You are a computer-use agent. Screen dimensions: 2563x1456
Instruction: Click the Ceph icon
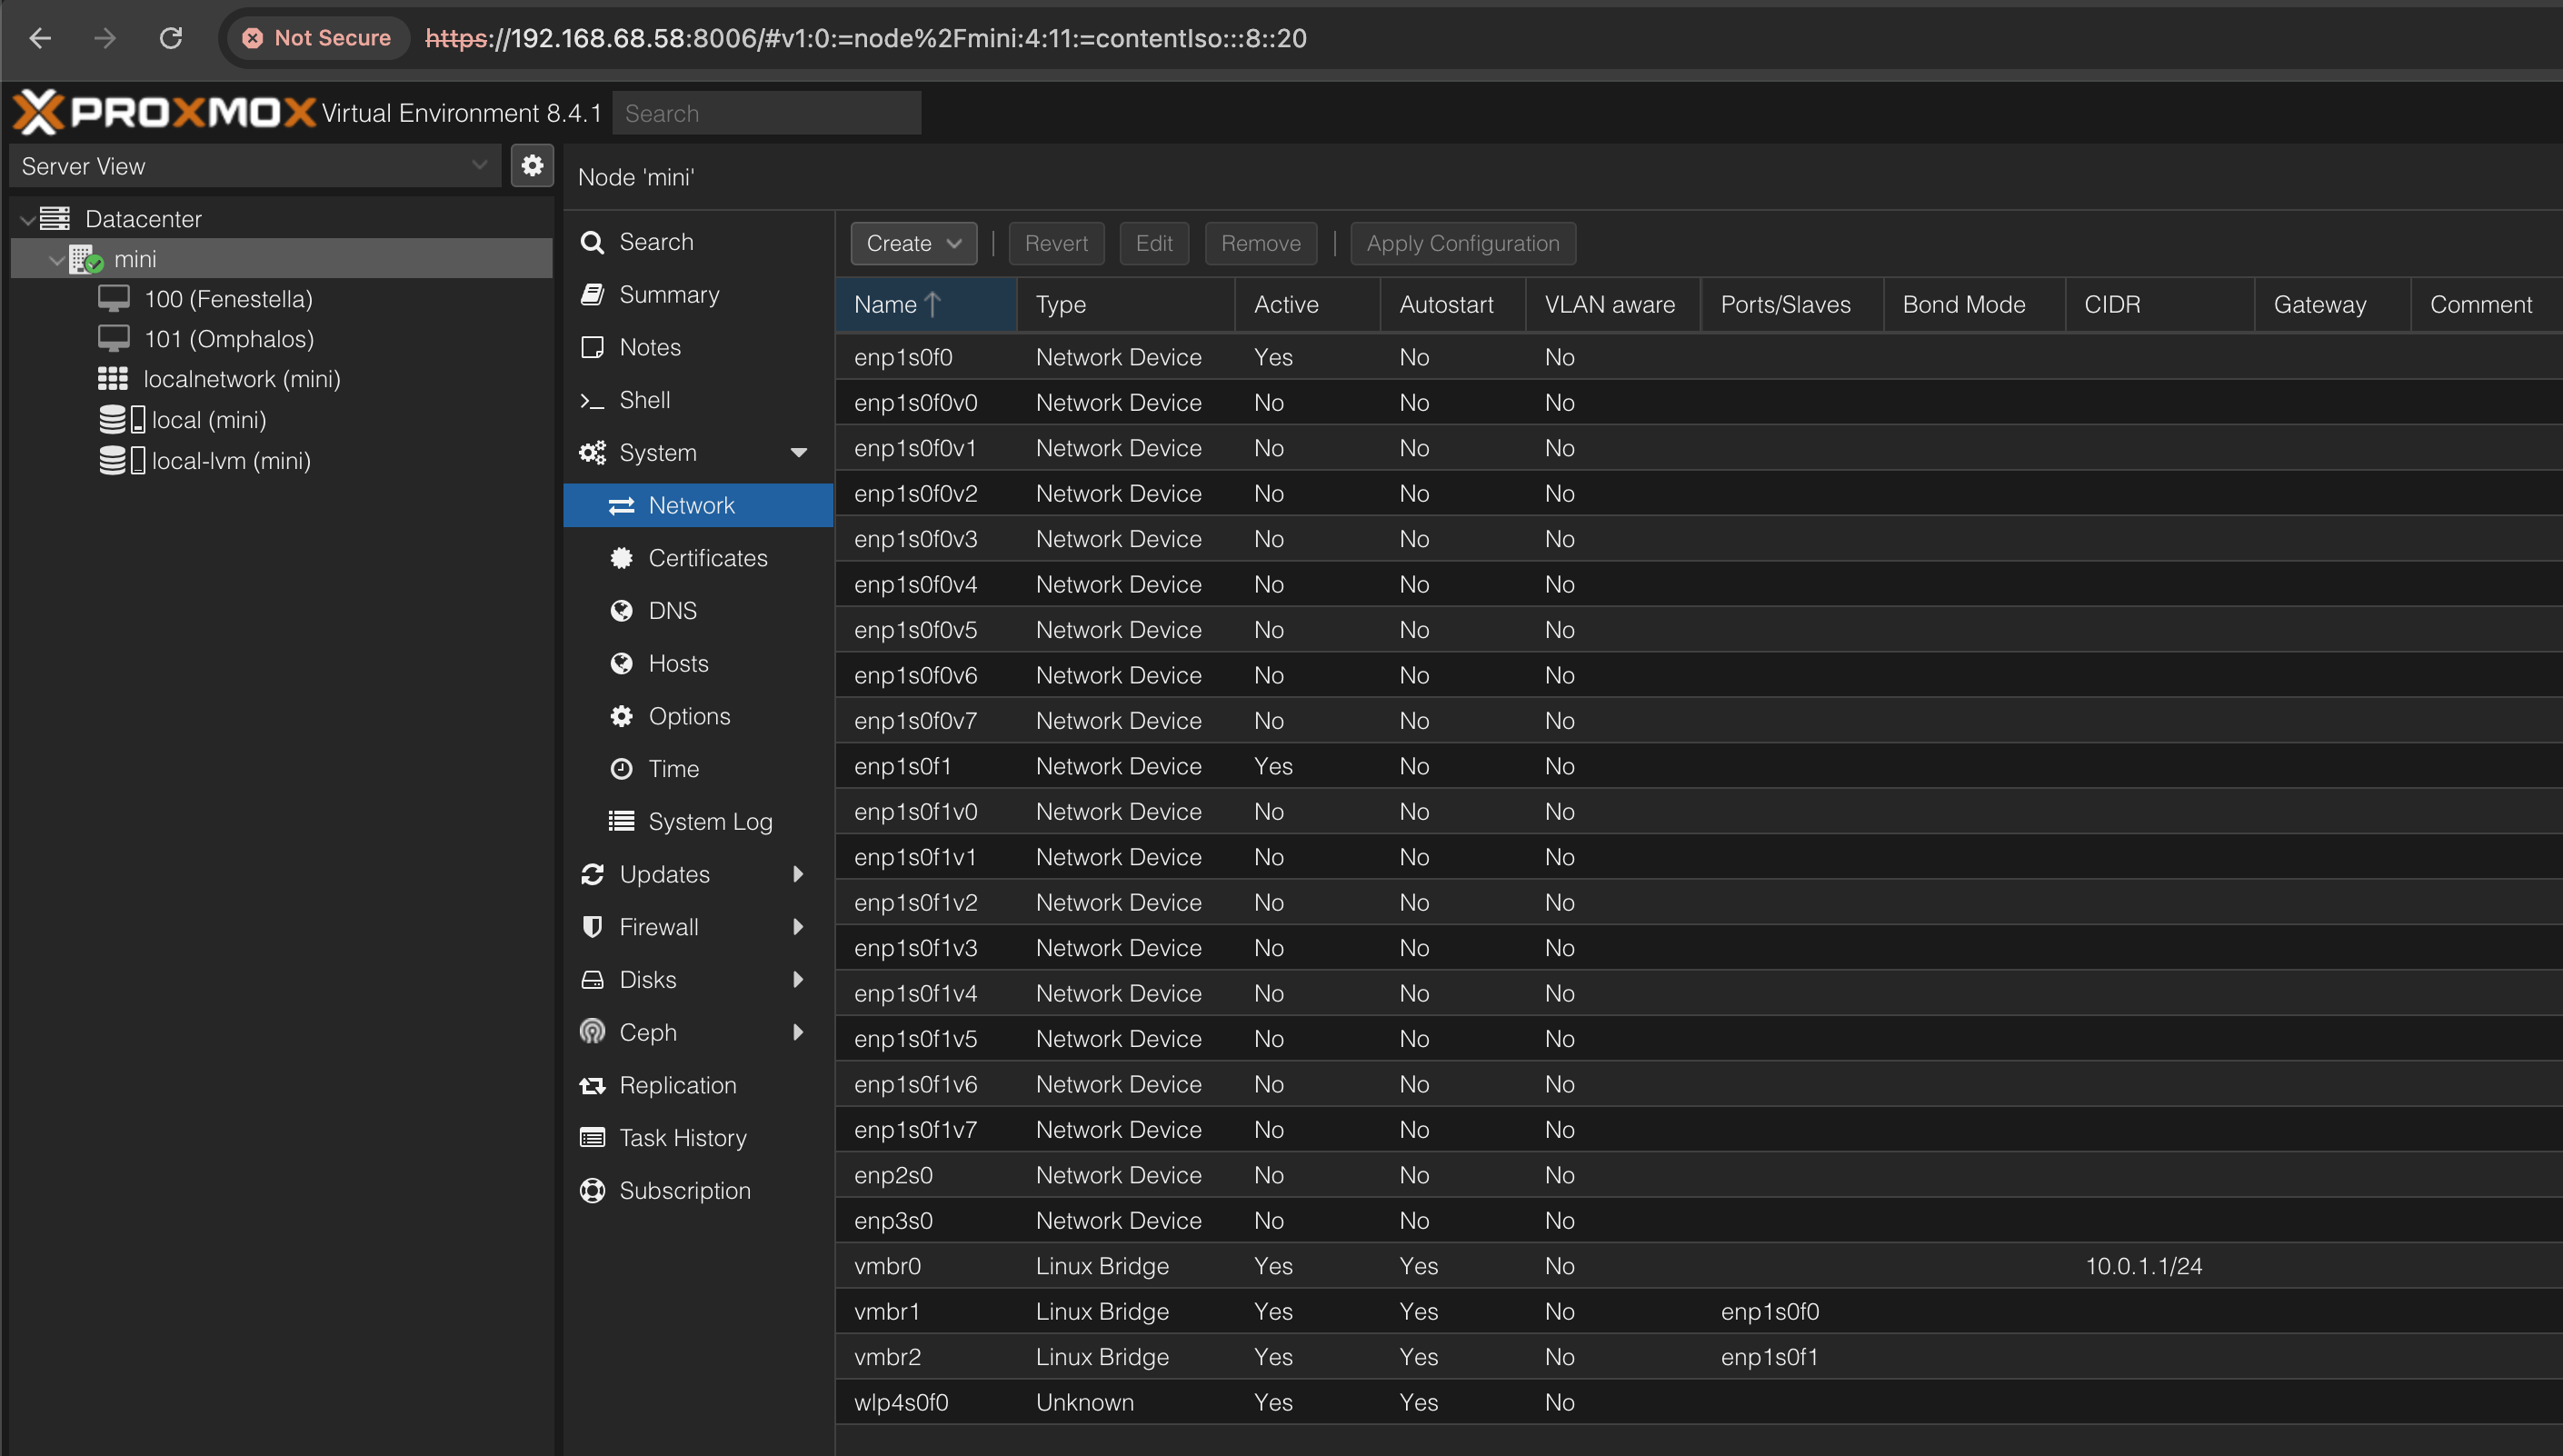coord(592,1032)
